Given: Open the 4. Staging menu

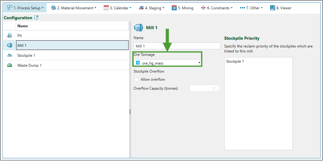Looking at the screenshot, I should (152, 8).
